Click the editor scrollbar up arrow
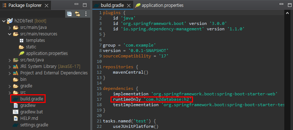This screenshot has width=293, height=130. click(x=287, y=13)
